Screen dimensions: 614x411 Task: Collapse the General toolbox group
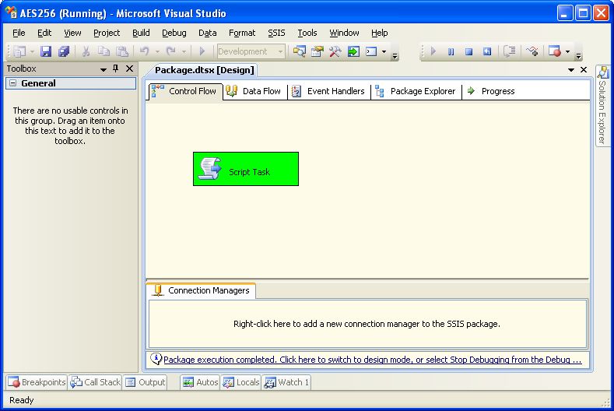click(13, 83)
